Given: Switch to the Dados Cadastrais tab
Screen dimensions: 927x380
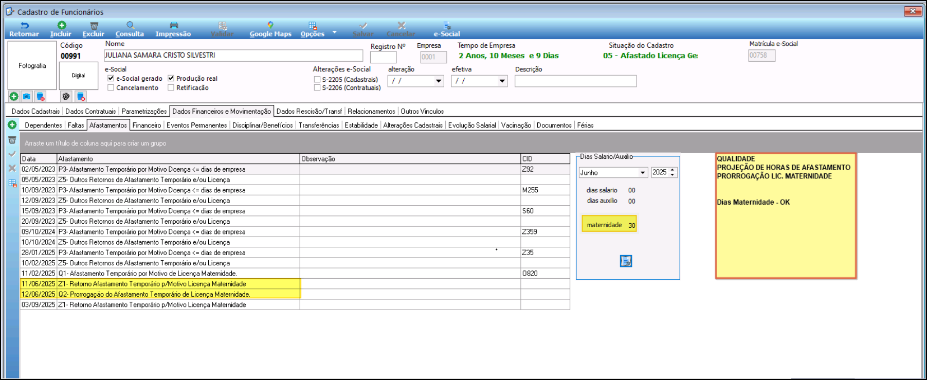Looking at the screenshot, I should (35, 111).
